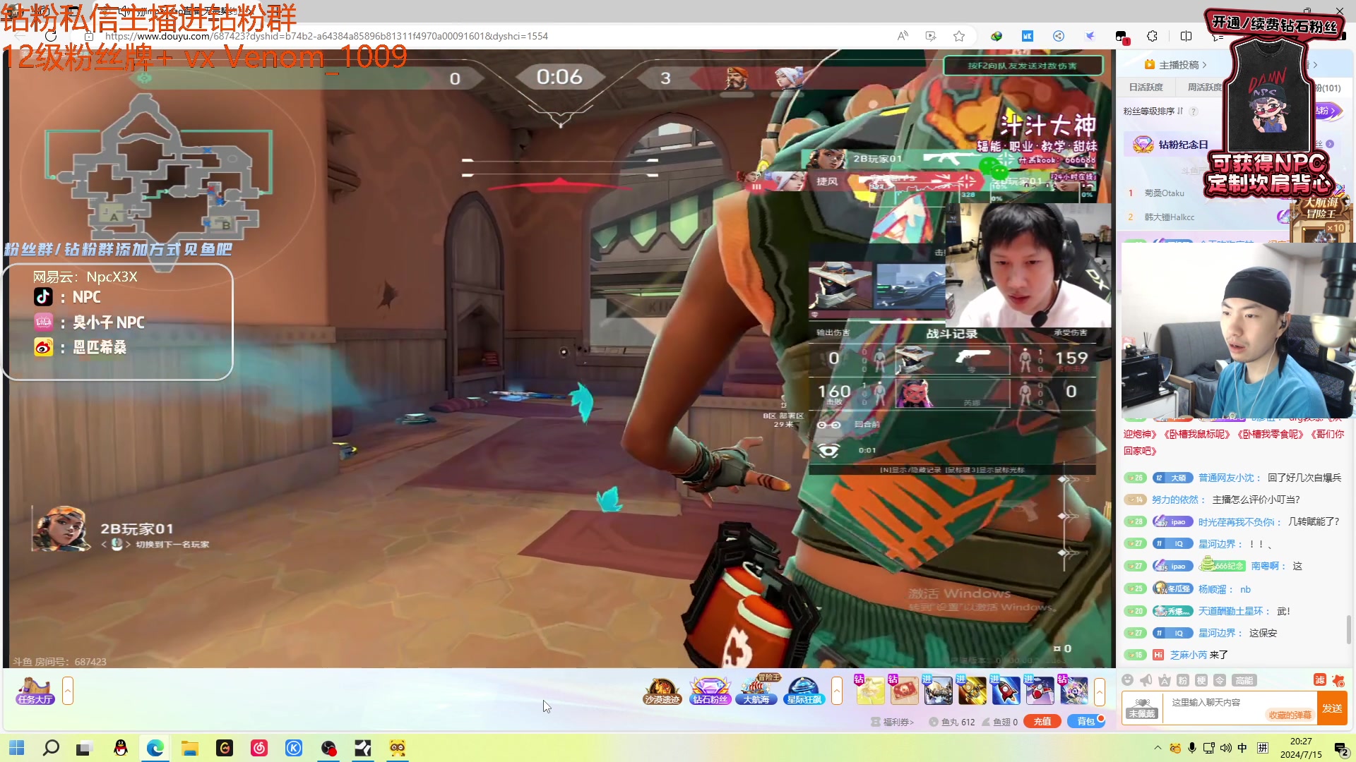1356x762 pixels.
Task: Open the Windows Start menu
Action: coord(16,748)
